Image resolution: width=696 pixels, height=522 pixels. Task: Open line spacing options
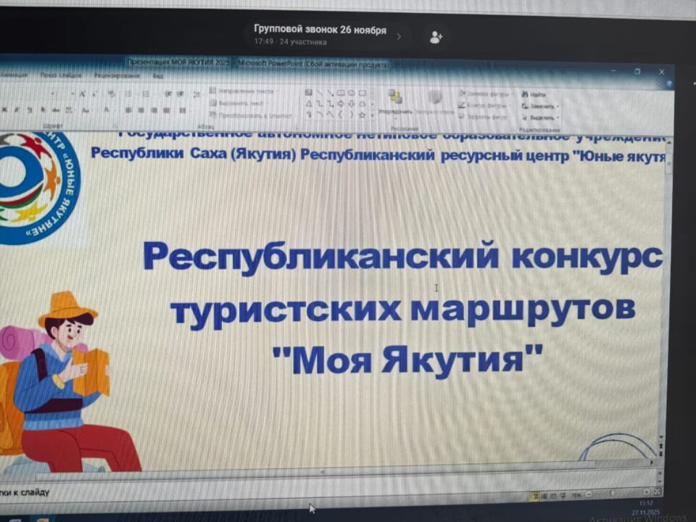(x=196, y=94)
